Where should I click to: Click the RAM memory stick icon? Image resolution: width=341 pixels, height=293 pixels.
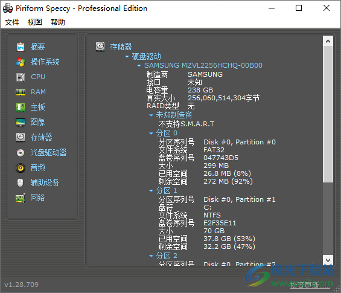[21, 92]
